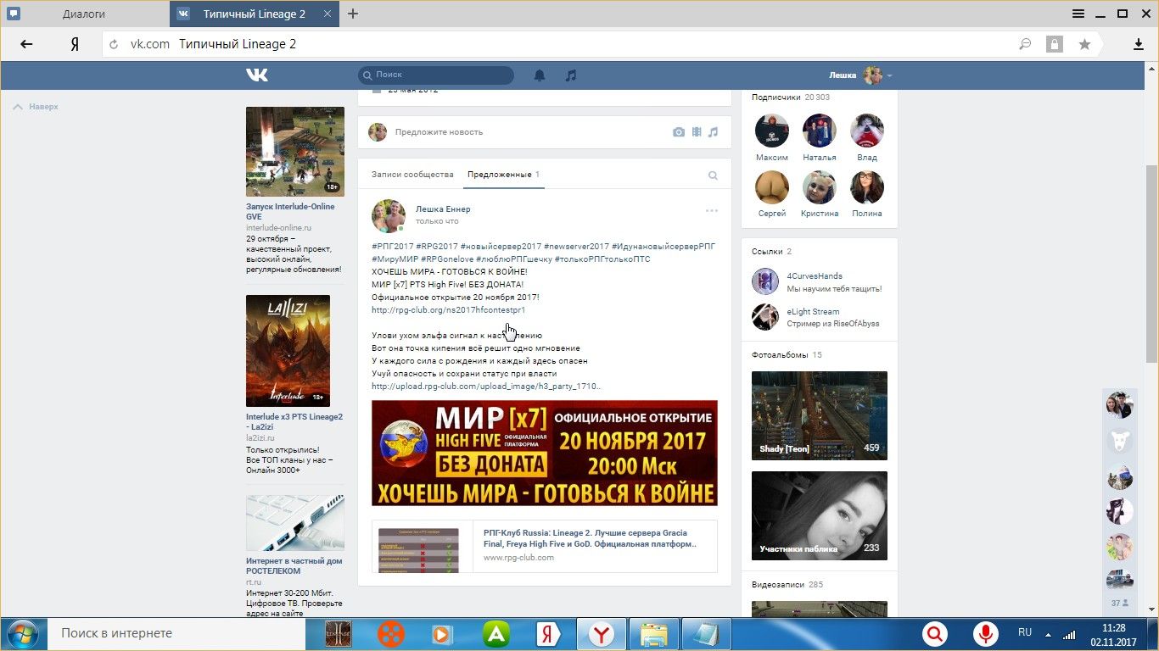
Task: Click the #РПГ2017 hashtag
Action: [392, 247]
